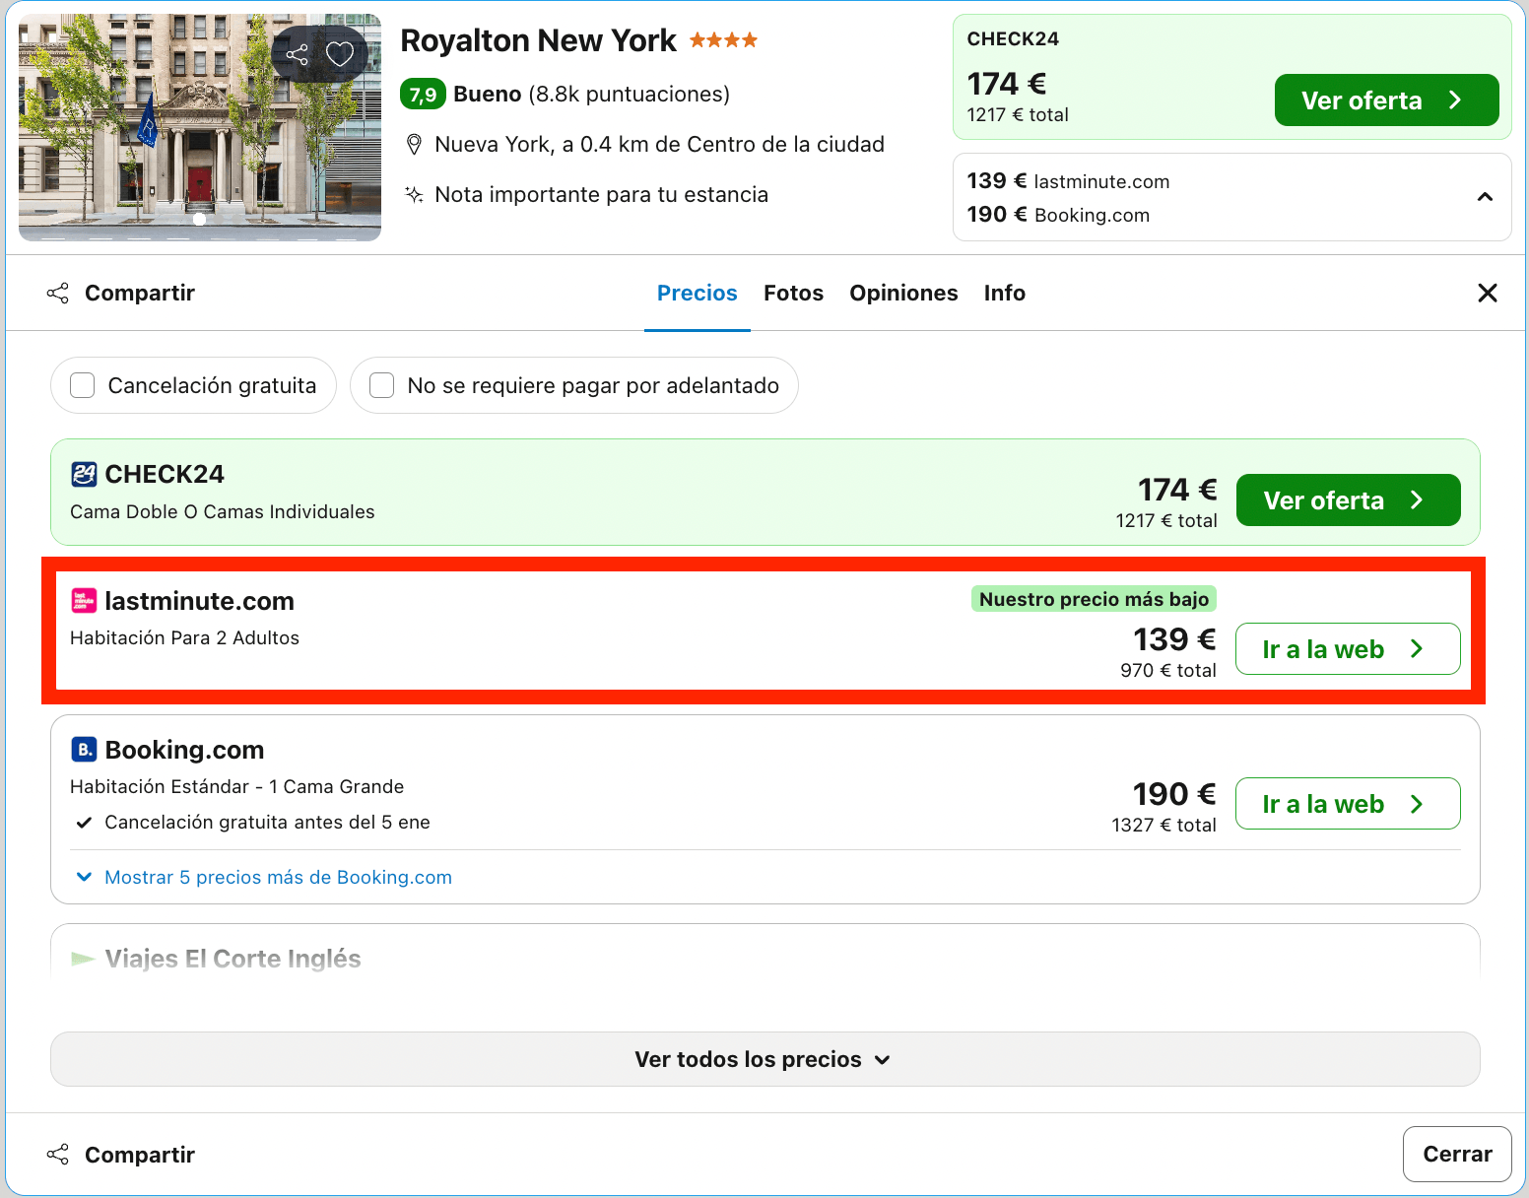Image resolution: width=1529 pixels, height=1198 pixels.
Task: Click the 7,9 rating badge
Action: tap(423, 95)
